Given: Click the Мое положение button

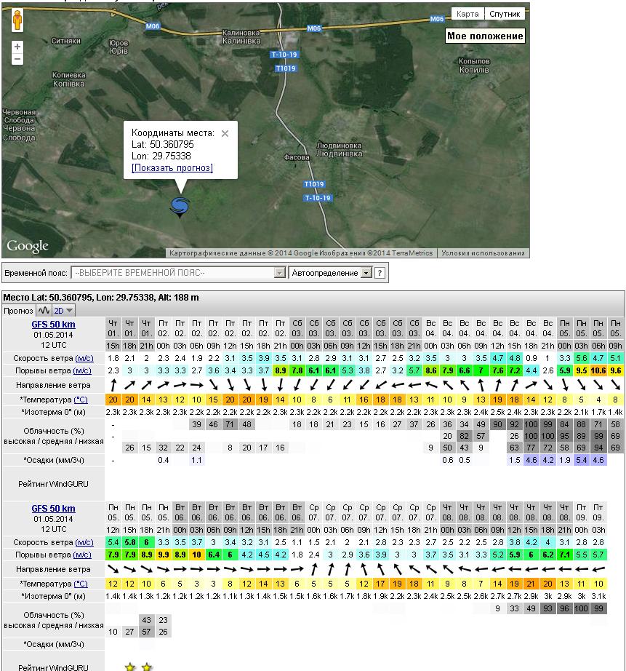Looking at the screenshot, I should [485, 36].
